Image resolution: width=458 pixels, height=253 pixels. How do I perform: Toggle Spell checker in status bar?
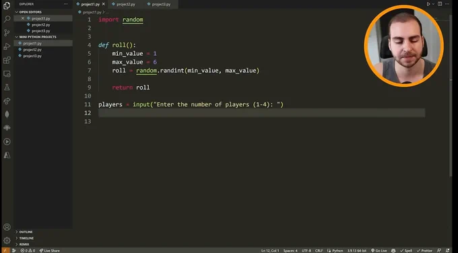pyautogui.click(x=406, y=250)
